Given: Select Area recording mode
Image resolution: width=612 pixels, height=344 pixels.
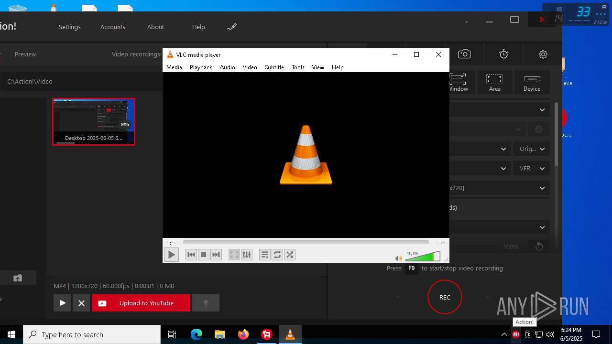Looking at the screenshot, I should 494,82.
